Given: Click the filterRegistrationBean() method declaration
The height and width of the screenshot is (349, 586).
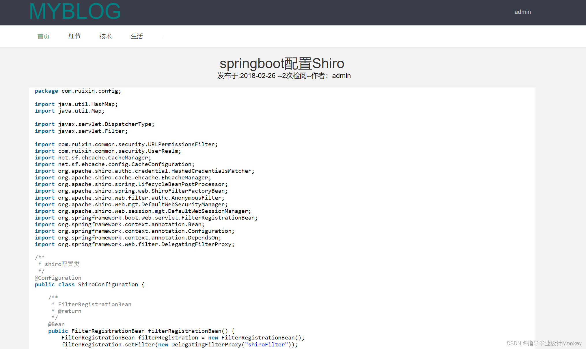Looking at the screenshot, I should coord(141,331).
